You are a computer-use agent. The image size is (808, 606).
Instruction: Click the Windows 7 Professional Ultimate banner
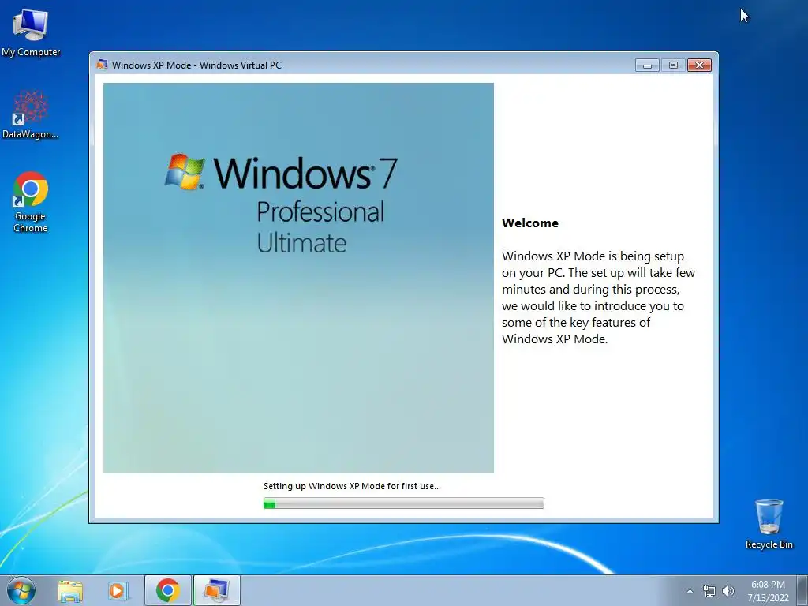(x=298, y=278)
